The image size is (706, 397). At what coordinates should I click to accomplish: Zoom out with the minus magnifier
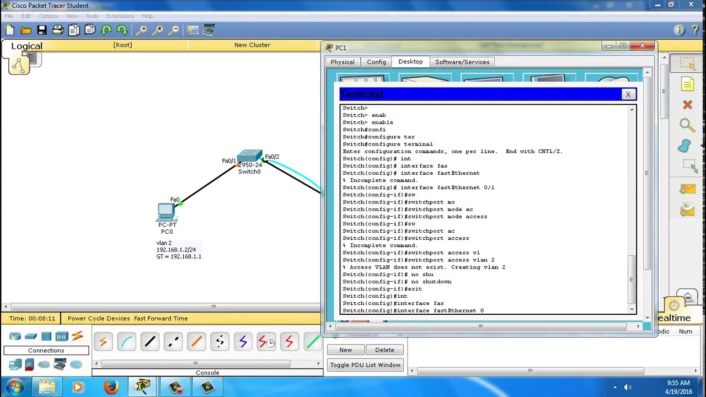173,30
